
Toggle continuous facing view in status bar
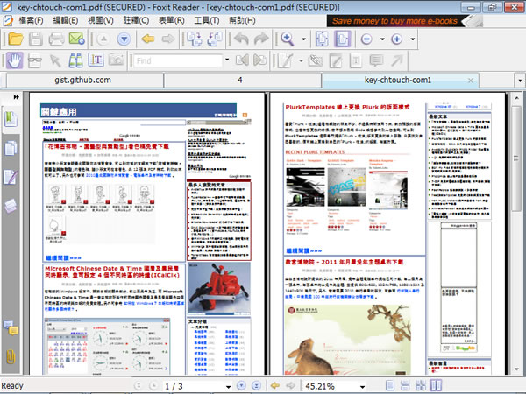(x=421, y=386)
